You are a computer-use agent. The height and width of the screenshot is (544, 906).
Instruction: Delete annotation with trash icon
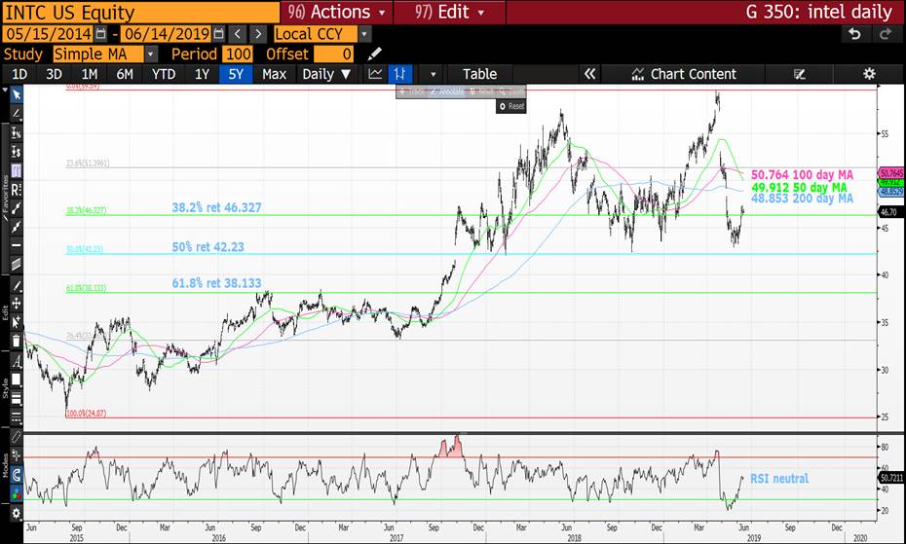coord(17,341)
